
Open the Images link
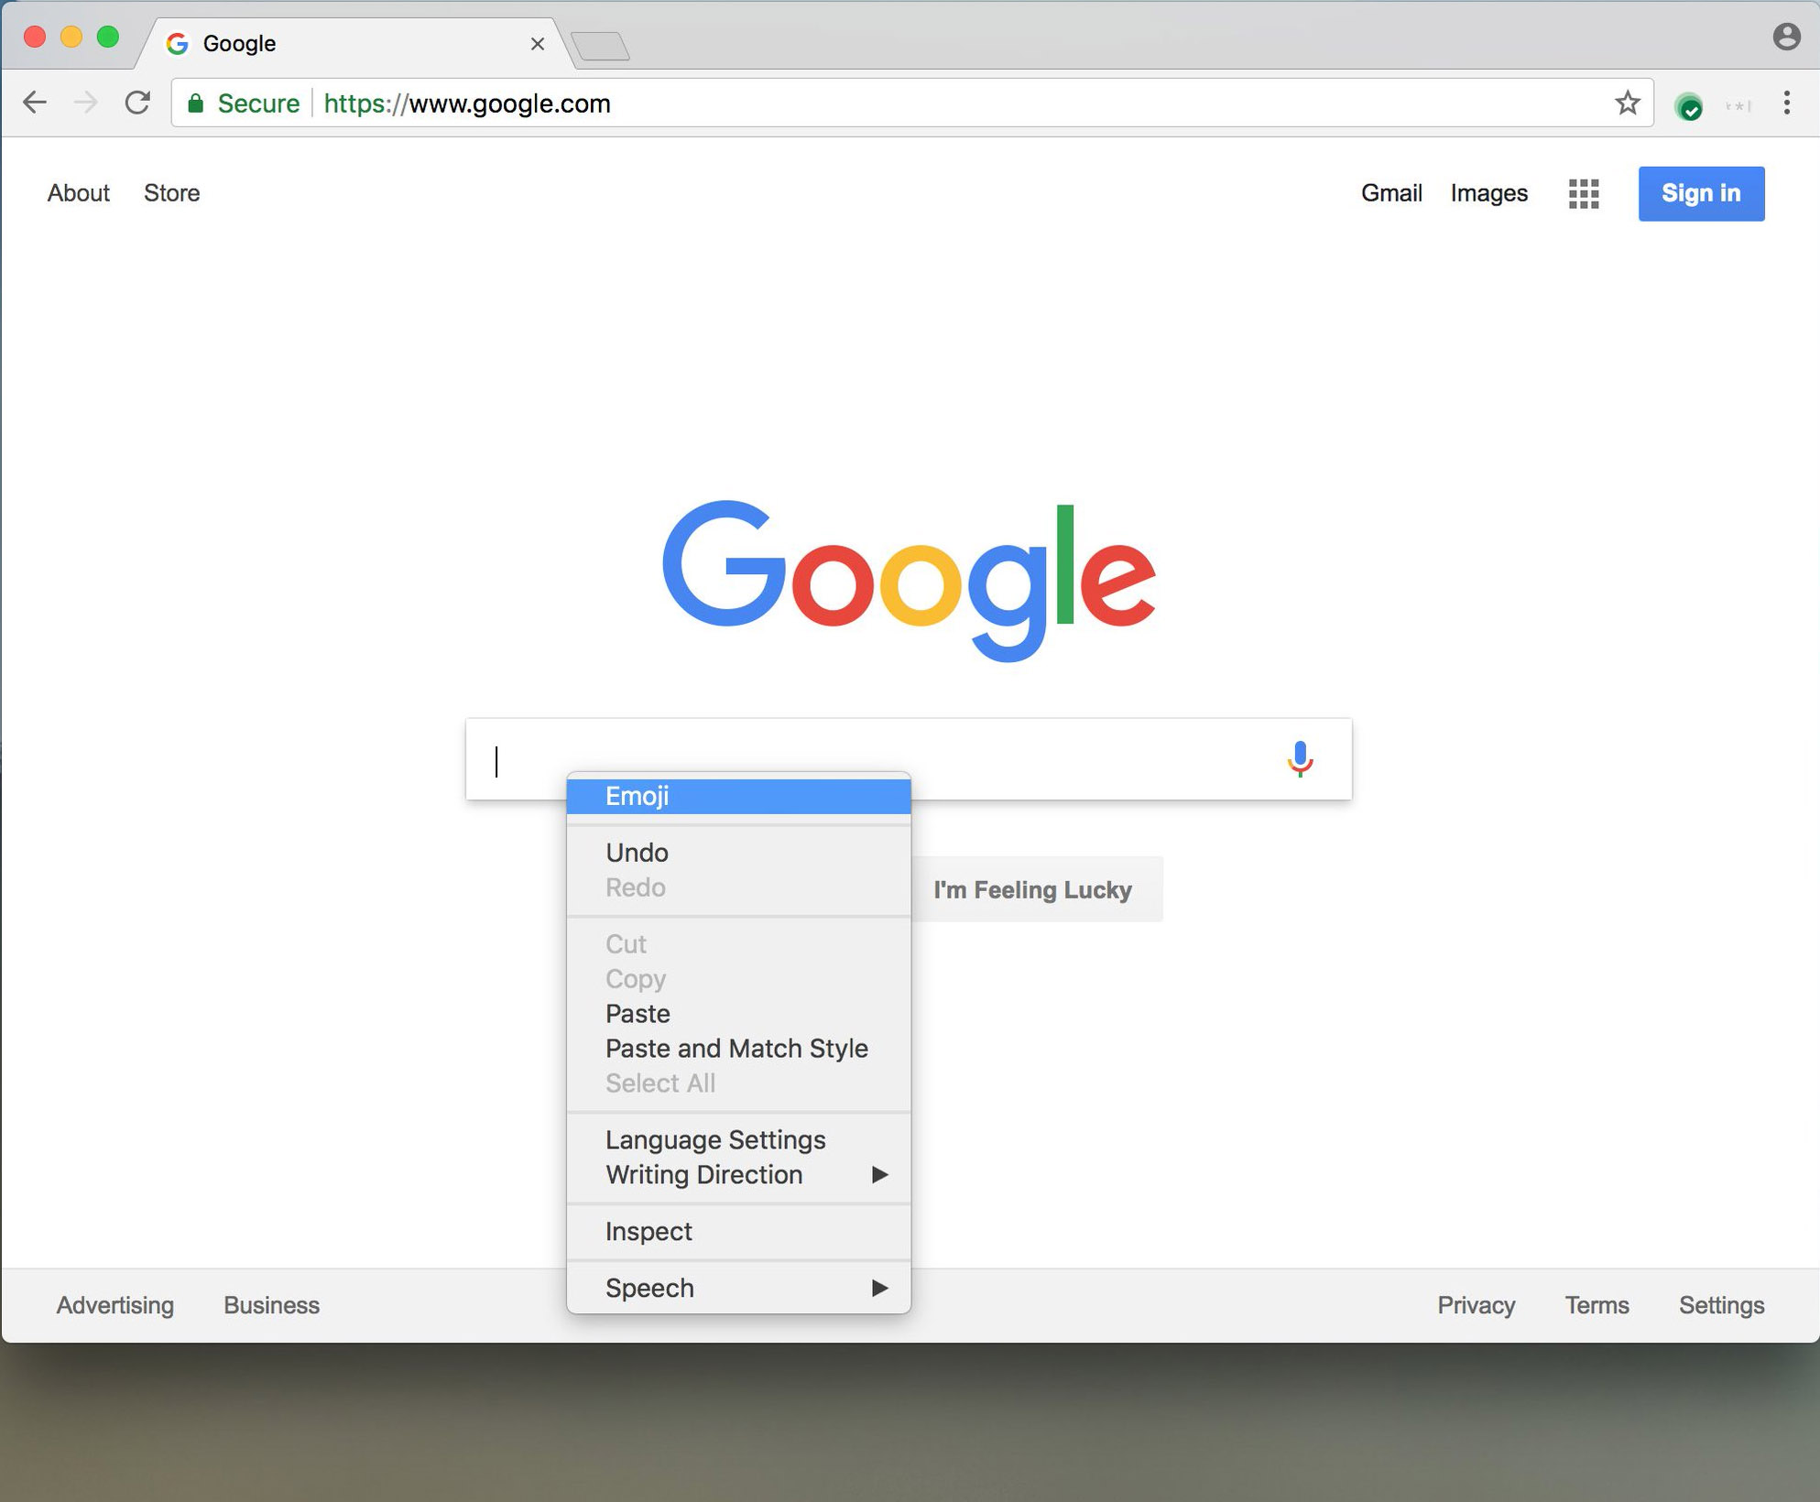1488,193
